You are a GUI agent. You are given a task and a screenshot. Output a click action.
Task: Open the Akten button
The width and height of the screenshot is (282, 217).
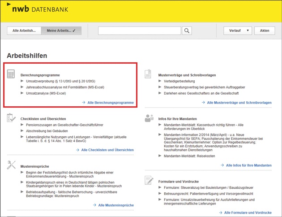265,30
